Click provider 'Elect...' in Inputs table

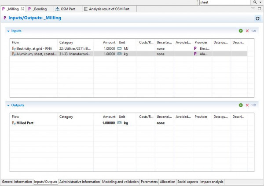click(x=205, y=48)
